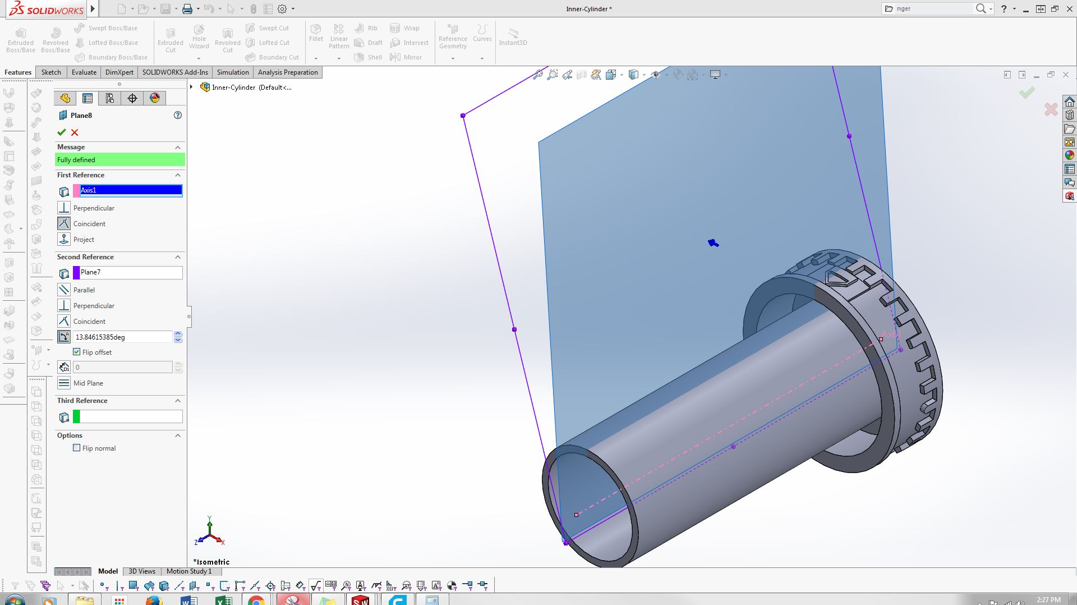1077x605 pixels.
Task: Switch to the Sketch tab
Action: tap(51, 72)
